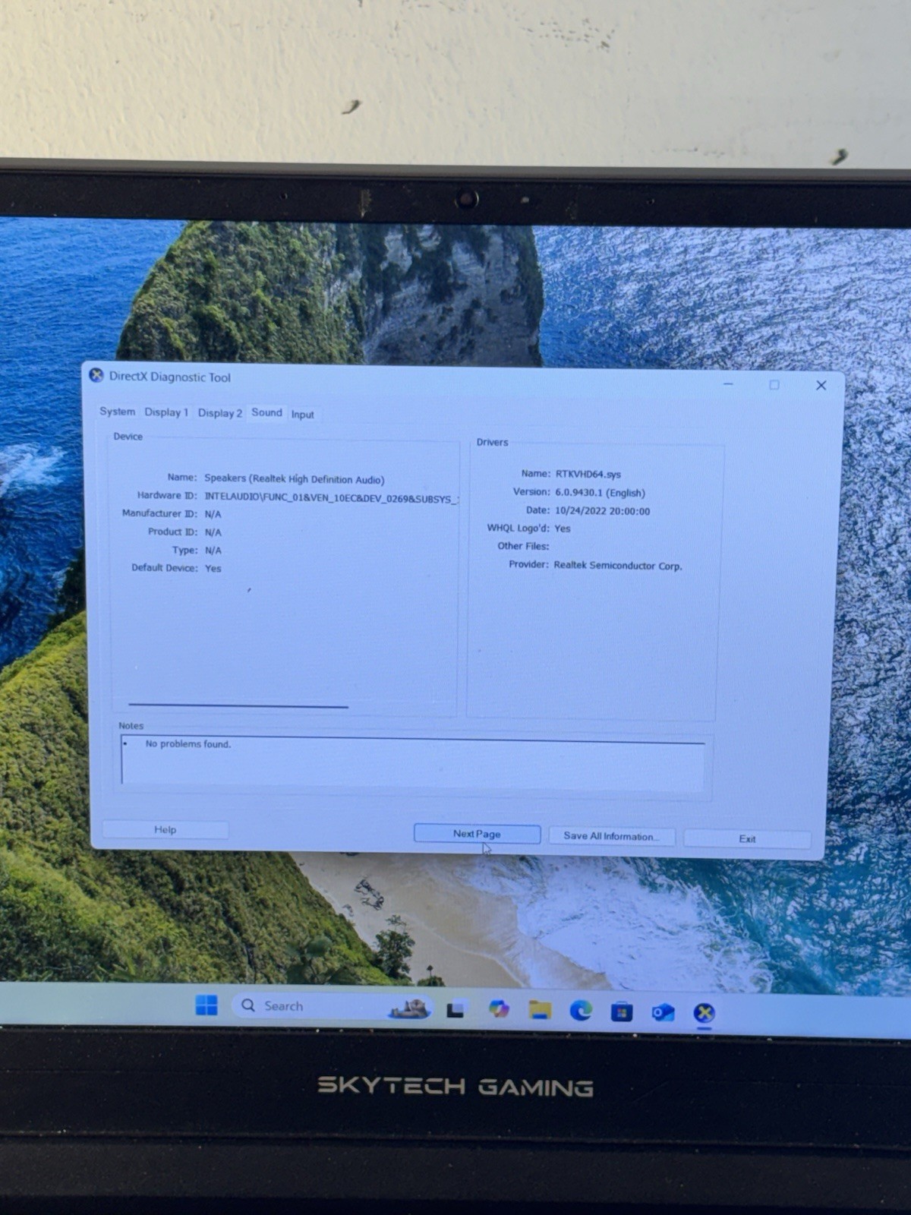Click the Manufacturer ID 'N/A' value
The height and width of the screenshot is (1215, 911).
click(x=213, y=514)
